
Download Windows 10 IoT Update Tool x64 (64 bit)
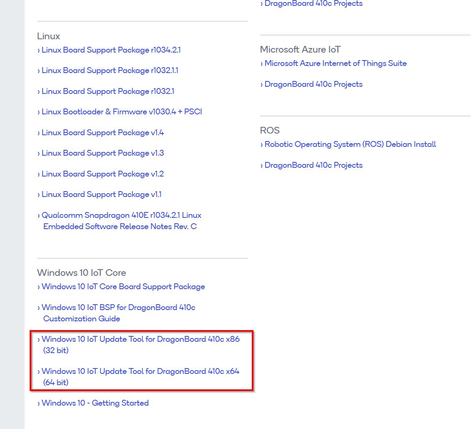pos(141,377)
